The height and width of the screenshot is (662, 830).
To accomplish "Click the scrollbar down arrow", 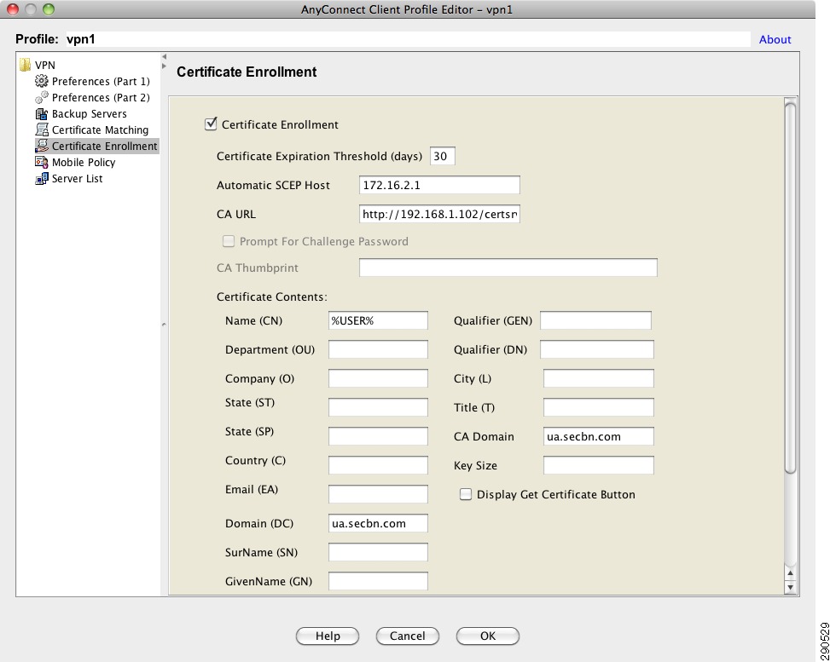I will (x=790, y=586).
